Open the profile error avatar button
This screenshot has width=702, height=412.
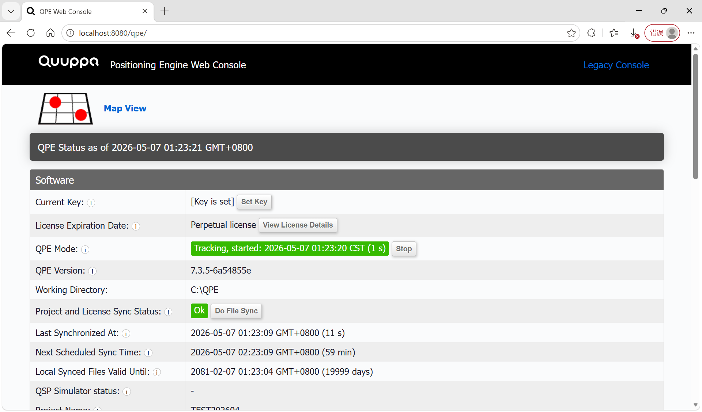point(662,33)
